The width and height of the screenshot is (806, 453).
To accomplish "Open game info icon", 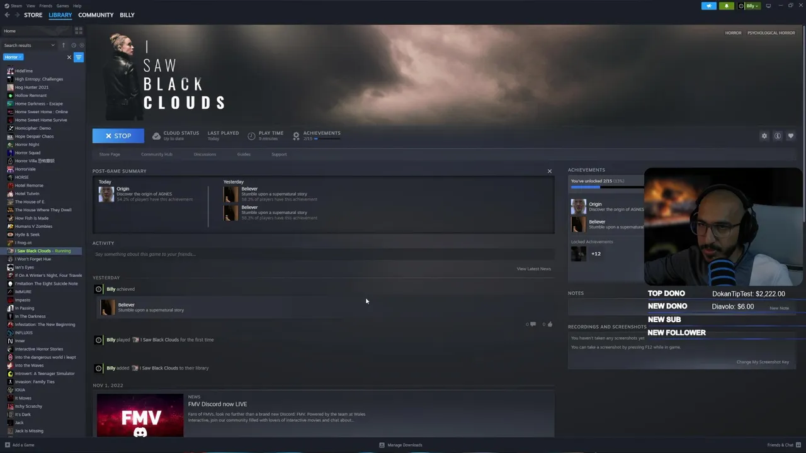I will click(778, 136).
